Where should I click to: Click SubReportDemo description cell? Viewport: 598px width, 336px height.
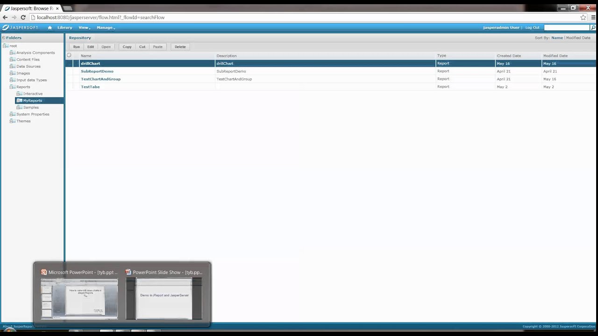click(231, 71)
